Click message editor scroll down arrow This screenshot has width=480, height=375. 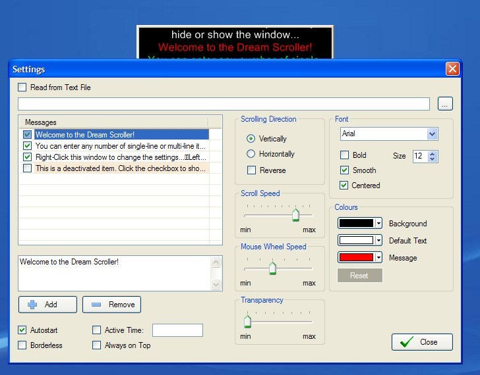pyautogui.click(x=216, y=285)
